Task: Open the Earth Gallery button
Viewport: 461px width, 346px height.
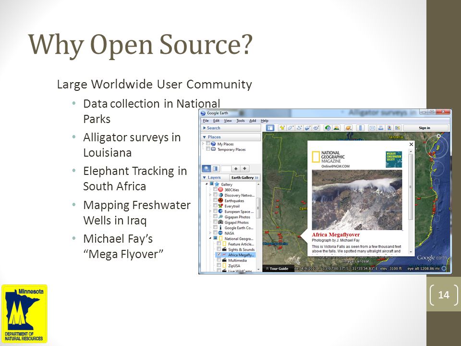Action: (x=244, y=177)
